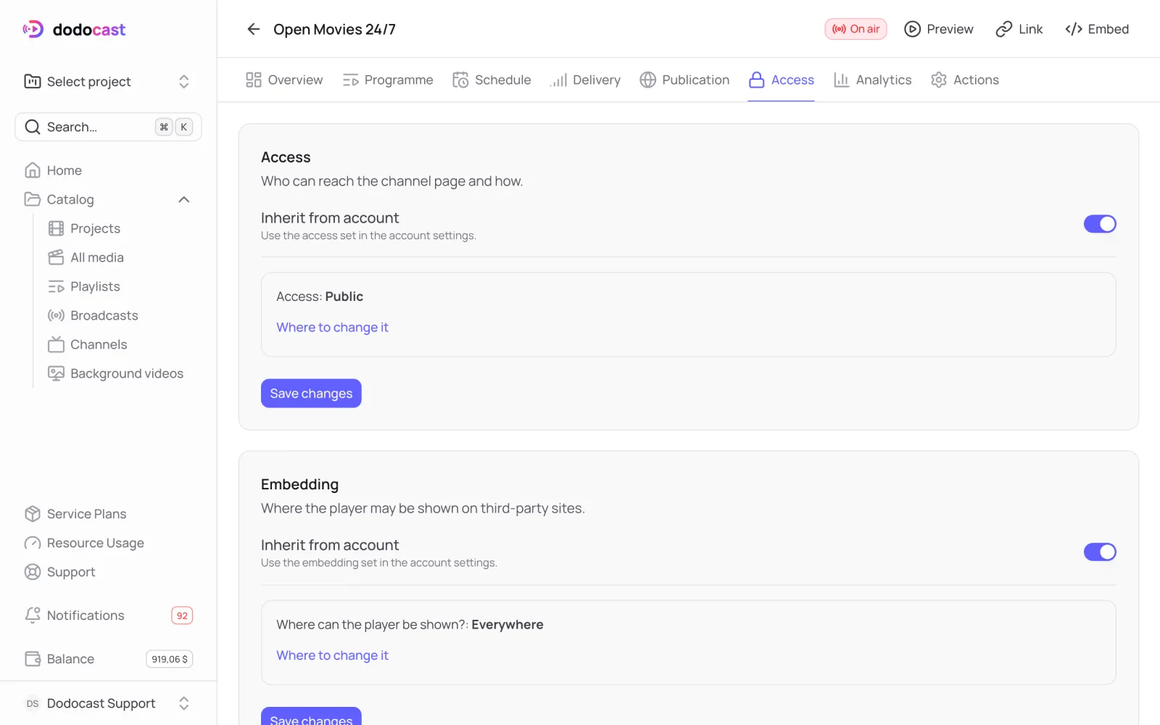The image size is (1160, 725).
Task: Open Balance page
Action: (x=108, y=659)
